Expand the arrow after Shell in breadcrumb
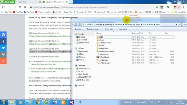 click(x=161, y=24)
